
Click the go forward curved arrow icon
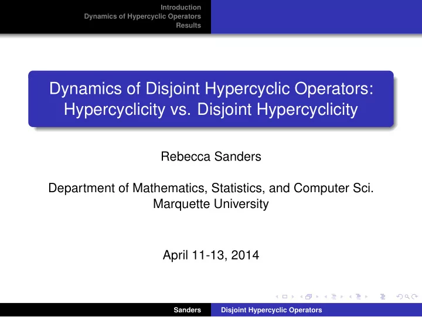415,296
